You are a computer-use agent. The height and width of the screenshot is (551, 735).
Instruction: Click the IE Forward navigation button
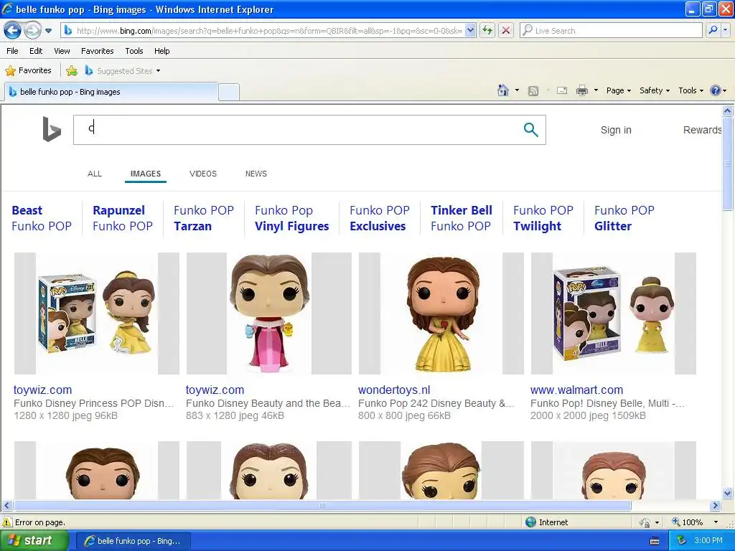coord(32,31)
